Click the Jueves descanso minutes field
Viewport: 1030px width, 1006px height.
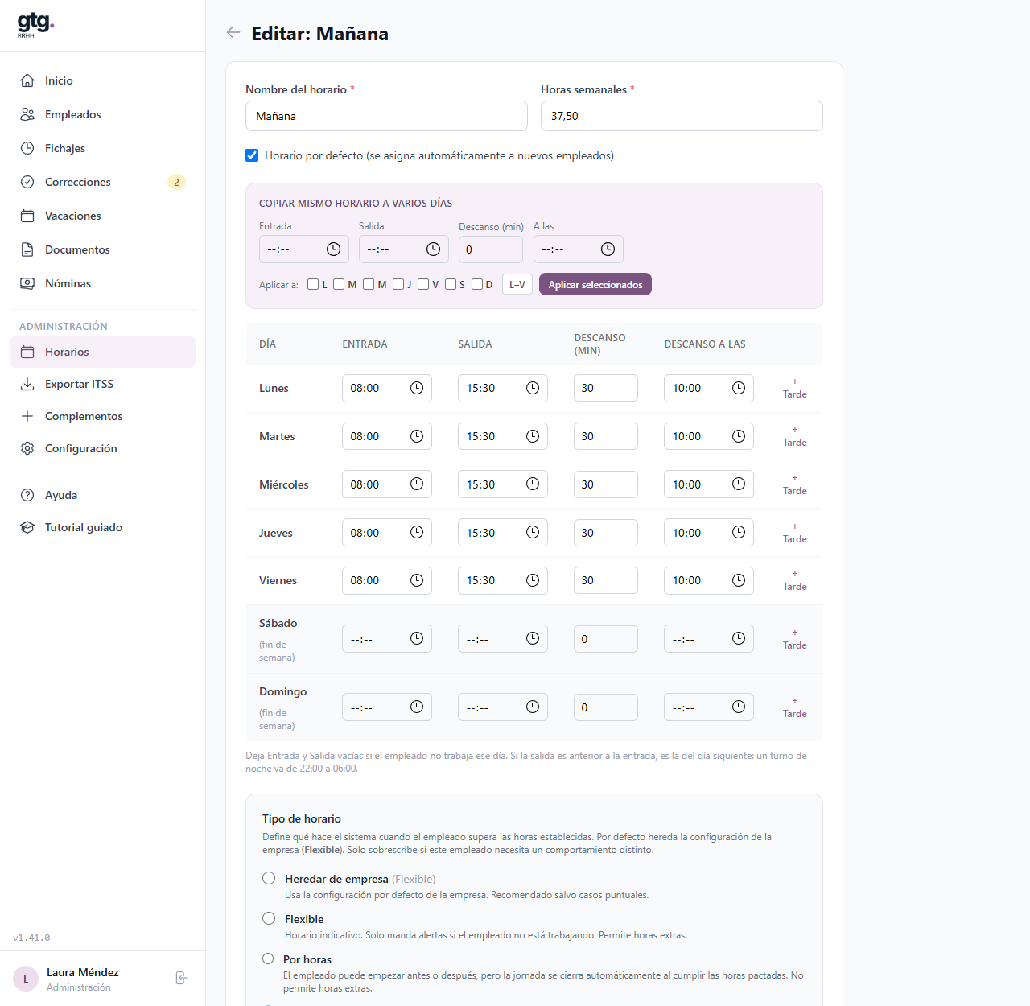tap(606, 533)
